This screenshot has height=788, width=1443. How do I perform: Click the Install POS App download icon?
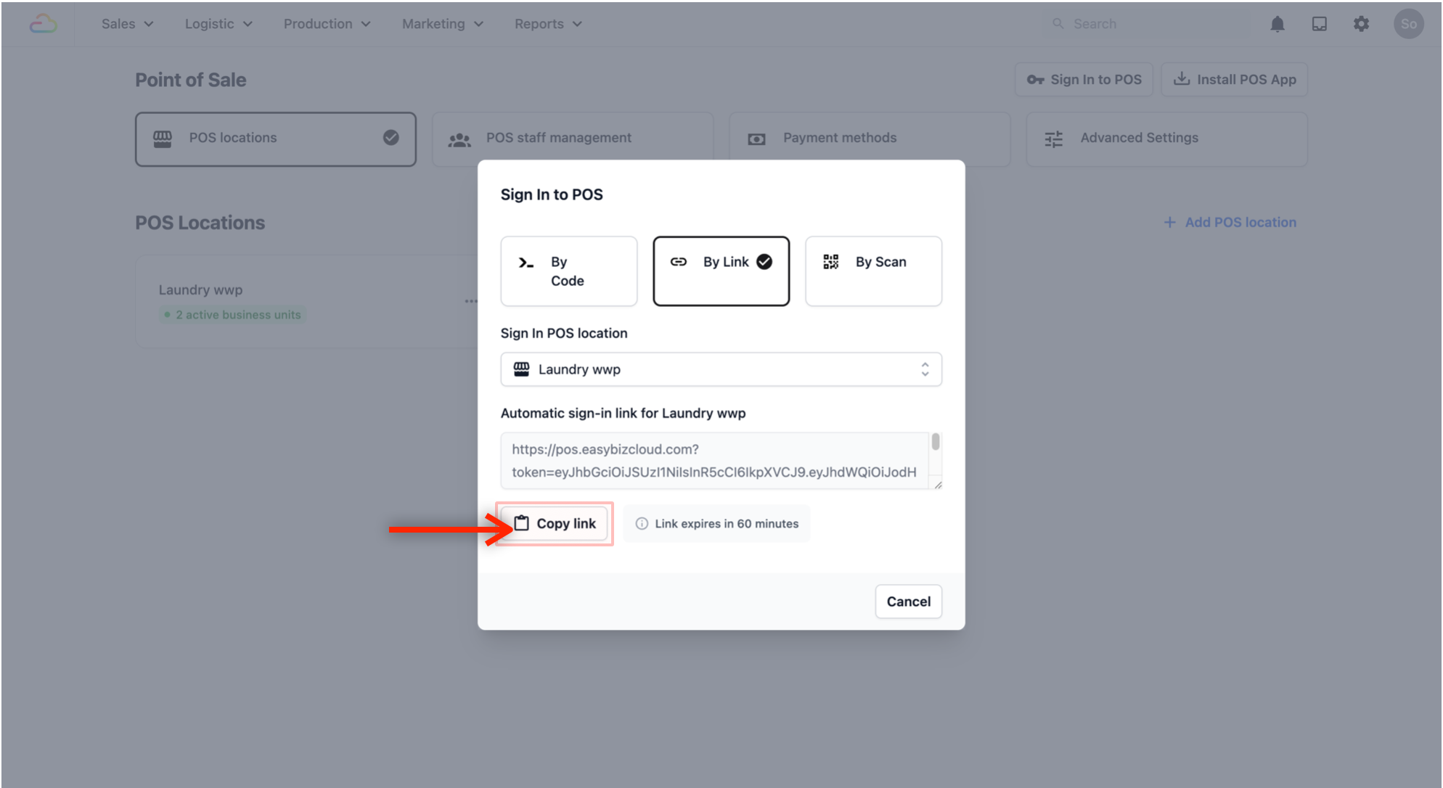tap(1182, 79)
